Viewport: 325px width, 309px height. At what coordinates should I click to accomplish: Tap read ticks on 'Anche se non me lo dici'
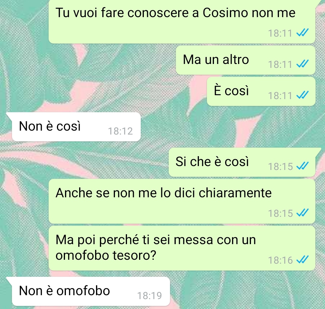point(302,213)
